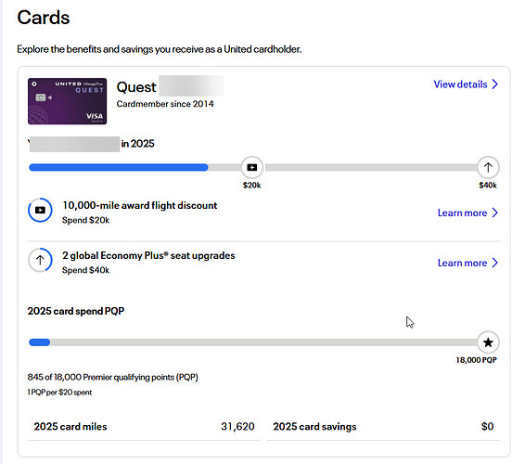Viewport: 512px width, 464px height.
Task: Click the Economy Plus upgrade arrow icon
Action: (x=40, y=260)
